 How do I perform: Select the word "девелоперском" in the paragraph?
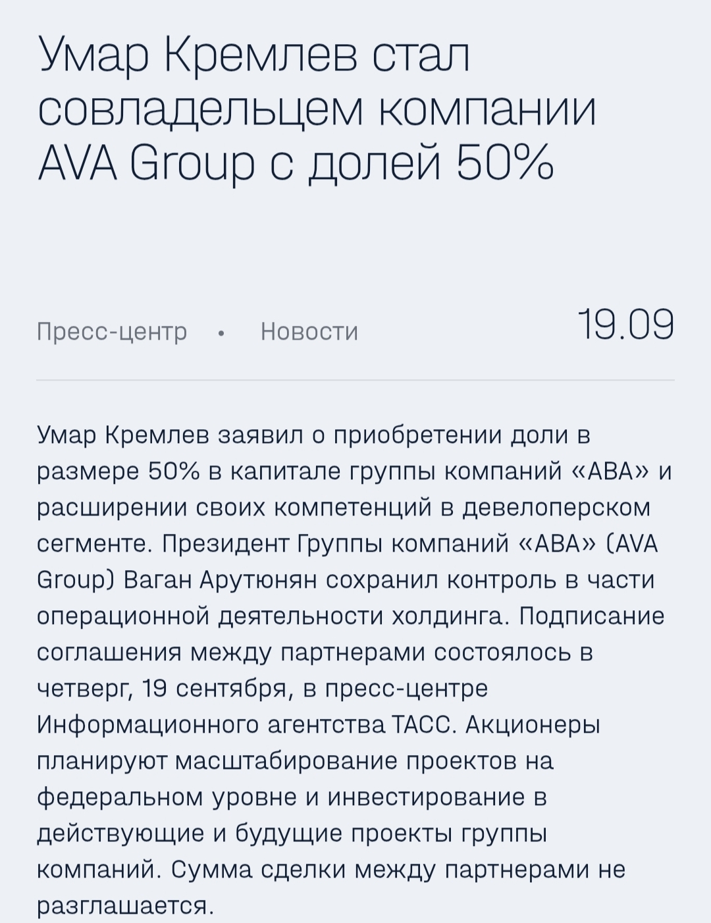(x=557, y=509)
